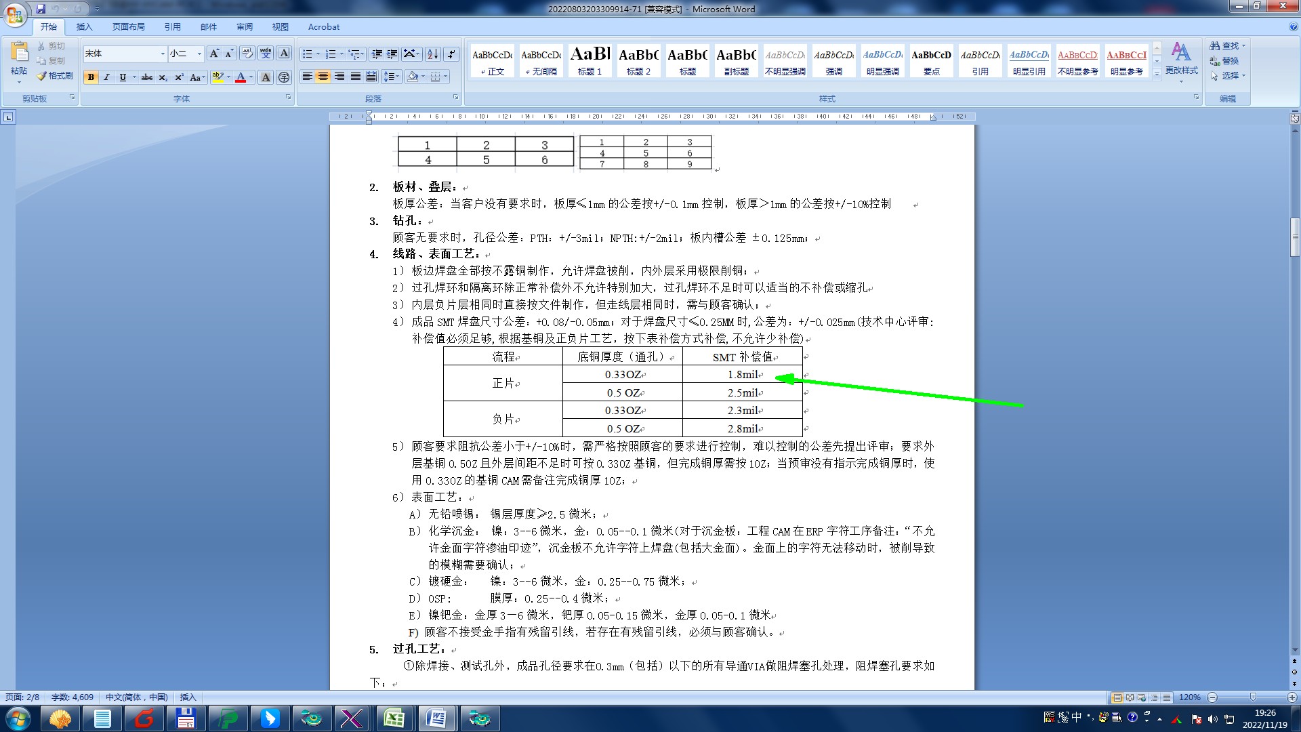
Task: Open the font size dropdown (小二)
Action: [x=199, y=54]
